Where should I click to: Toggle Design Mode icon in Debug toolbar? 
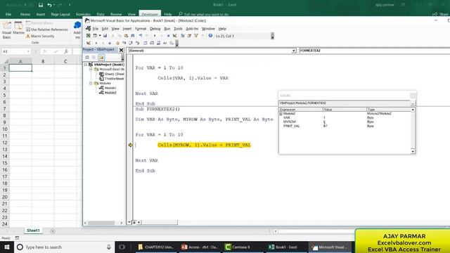tap(89, 43)
